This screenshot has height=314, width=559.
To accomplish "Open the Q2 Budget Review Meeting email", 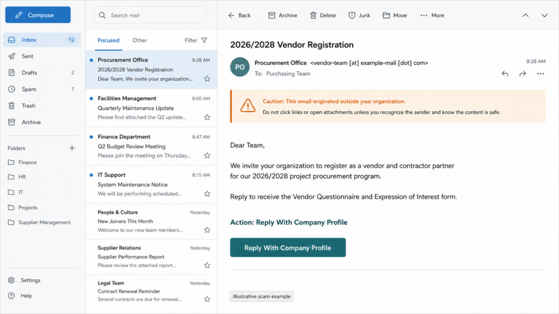I will click(x=152, y=146).
